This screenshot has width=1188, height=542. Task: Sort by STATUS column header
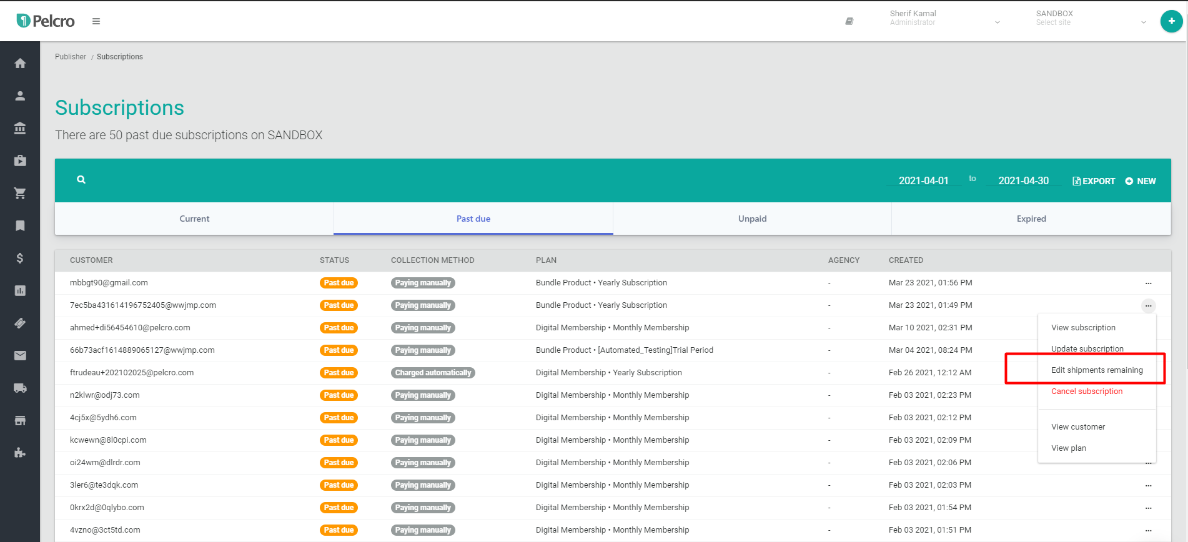click(334, 260)
